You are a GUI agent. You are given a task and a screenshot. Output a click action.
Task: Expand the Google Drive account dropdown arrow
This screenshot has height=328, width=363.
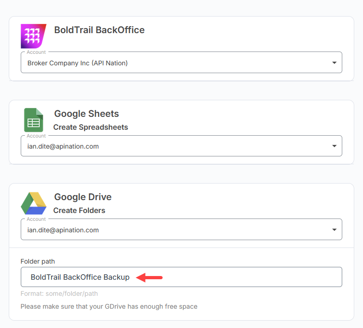click(x=334, y=230)
